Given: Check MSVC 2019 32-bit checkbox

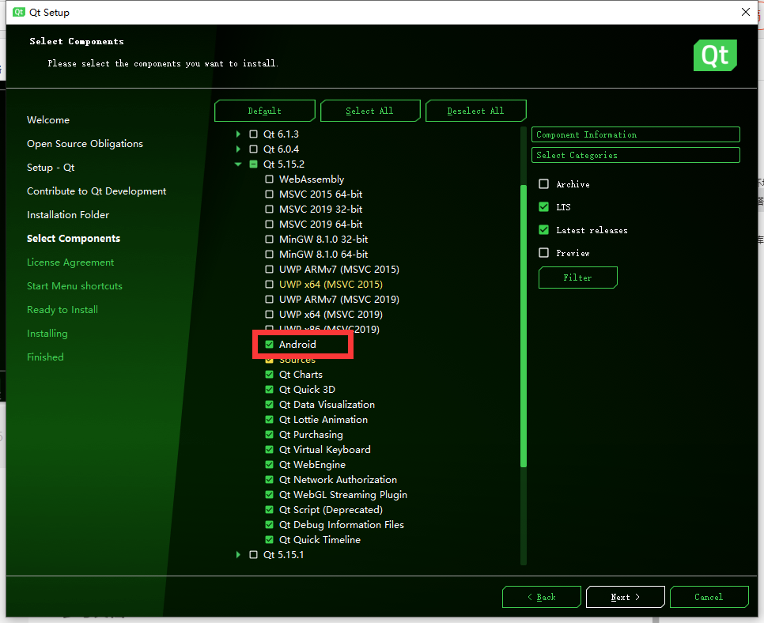Looking at the screenshot, I should 269,210.
